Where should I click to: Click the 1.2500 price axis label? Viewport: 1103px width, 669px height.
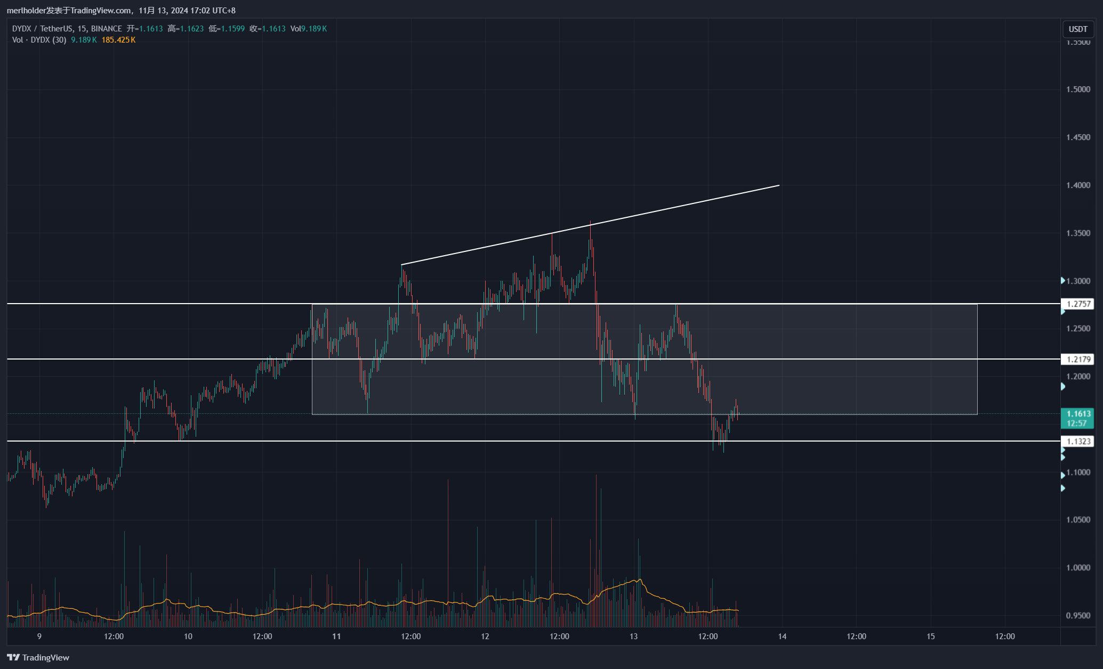(x=1078, y=329)
